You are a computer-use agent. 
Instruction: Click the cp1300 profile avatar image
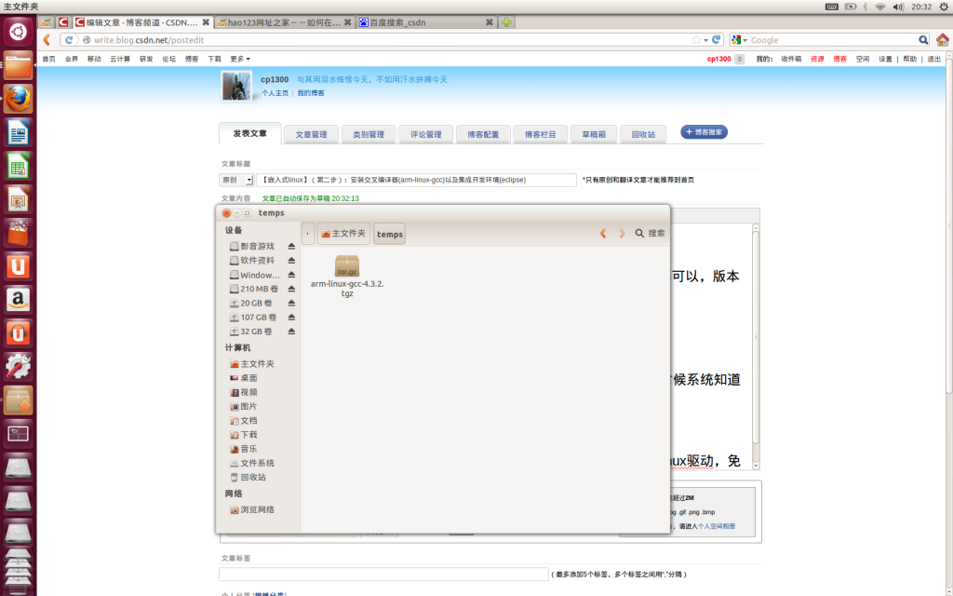[235, 86]
